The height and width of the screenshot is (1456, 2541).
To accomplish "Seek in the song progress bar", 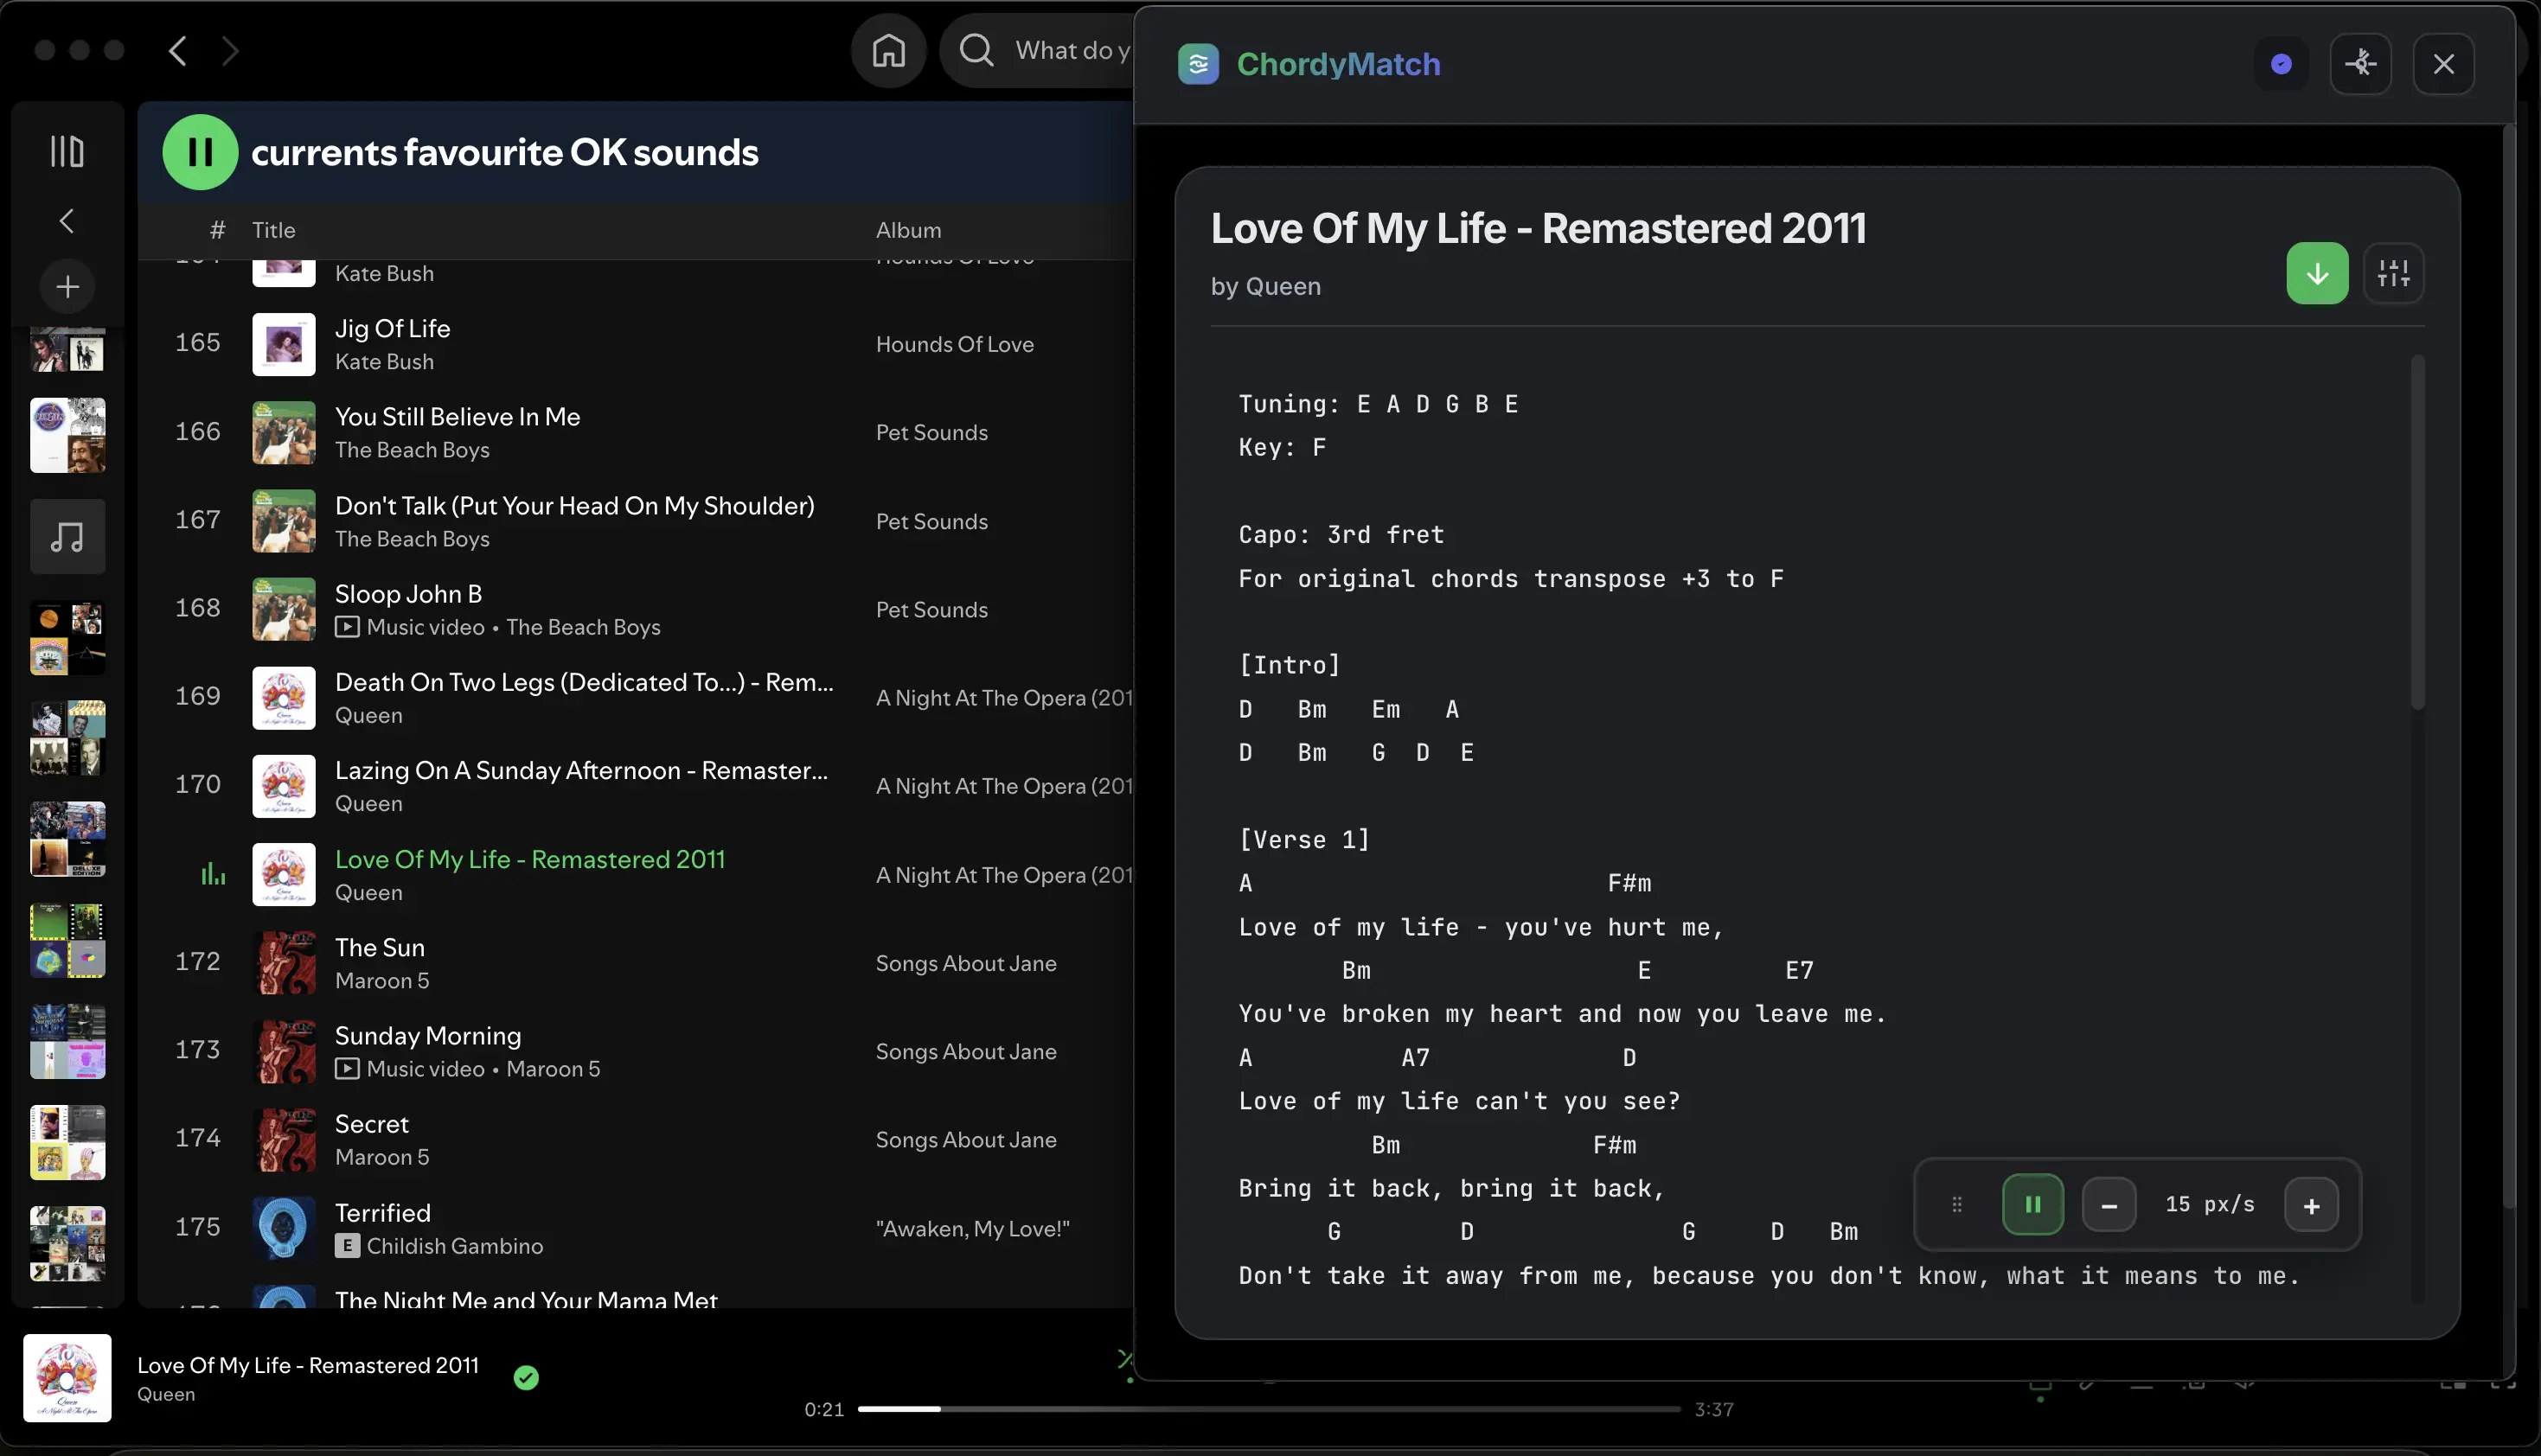I will tap(1268, 1409).
